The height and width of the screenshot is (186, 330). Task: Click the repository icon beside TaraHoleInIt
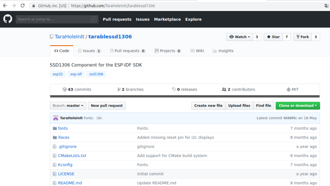click(x=52, y=37)
